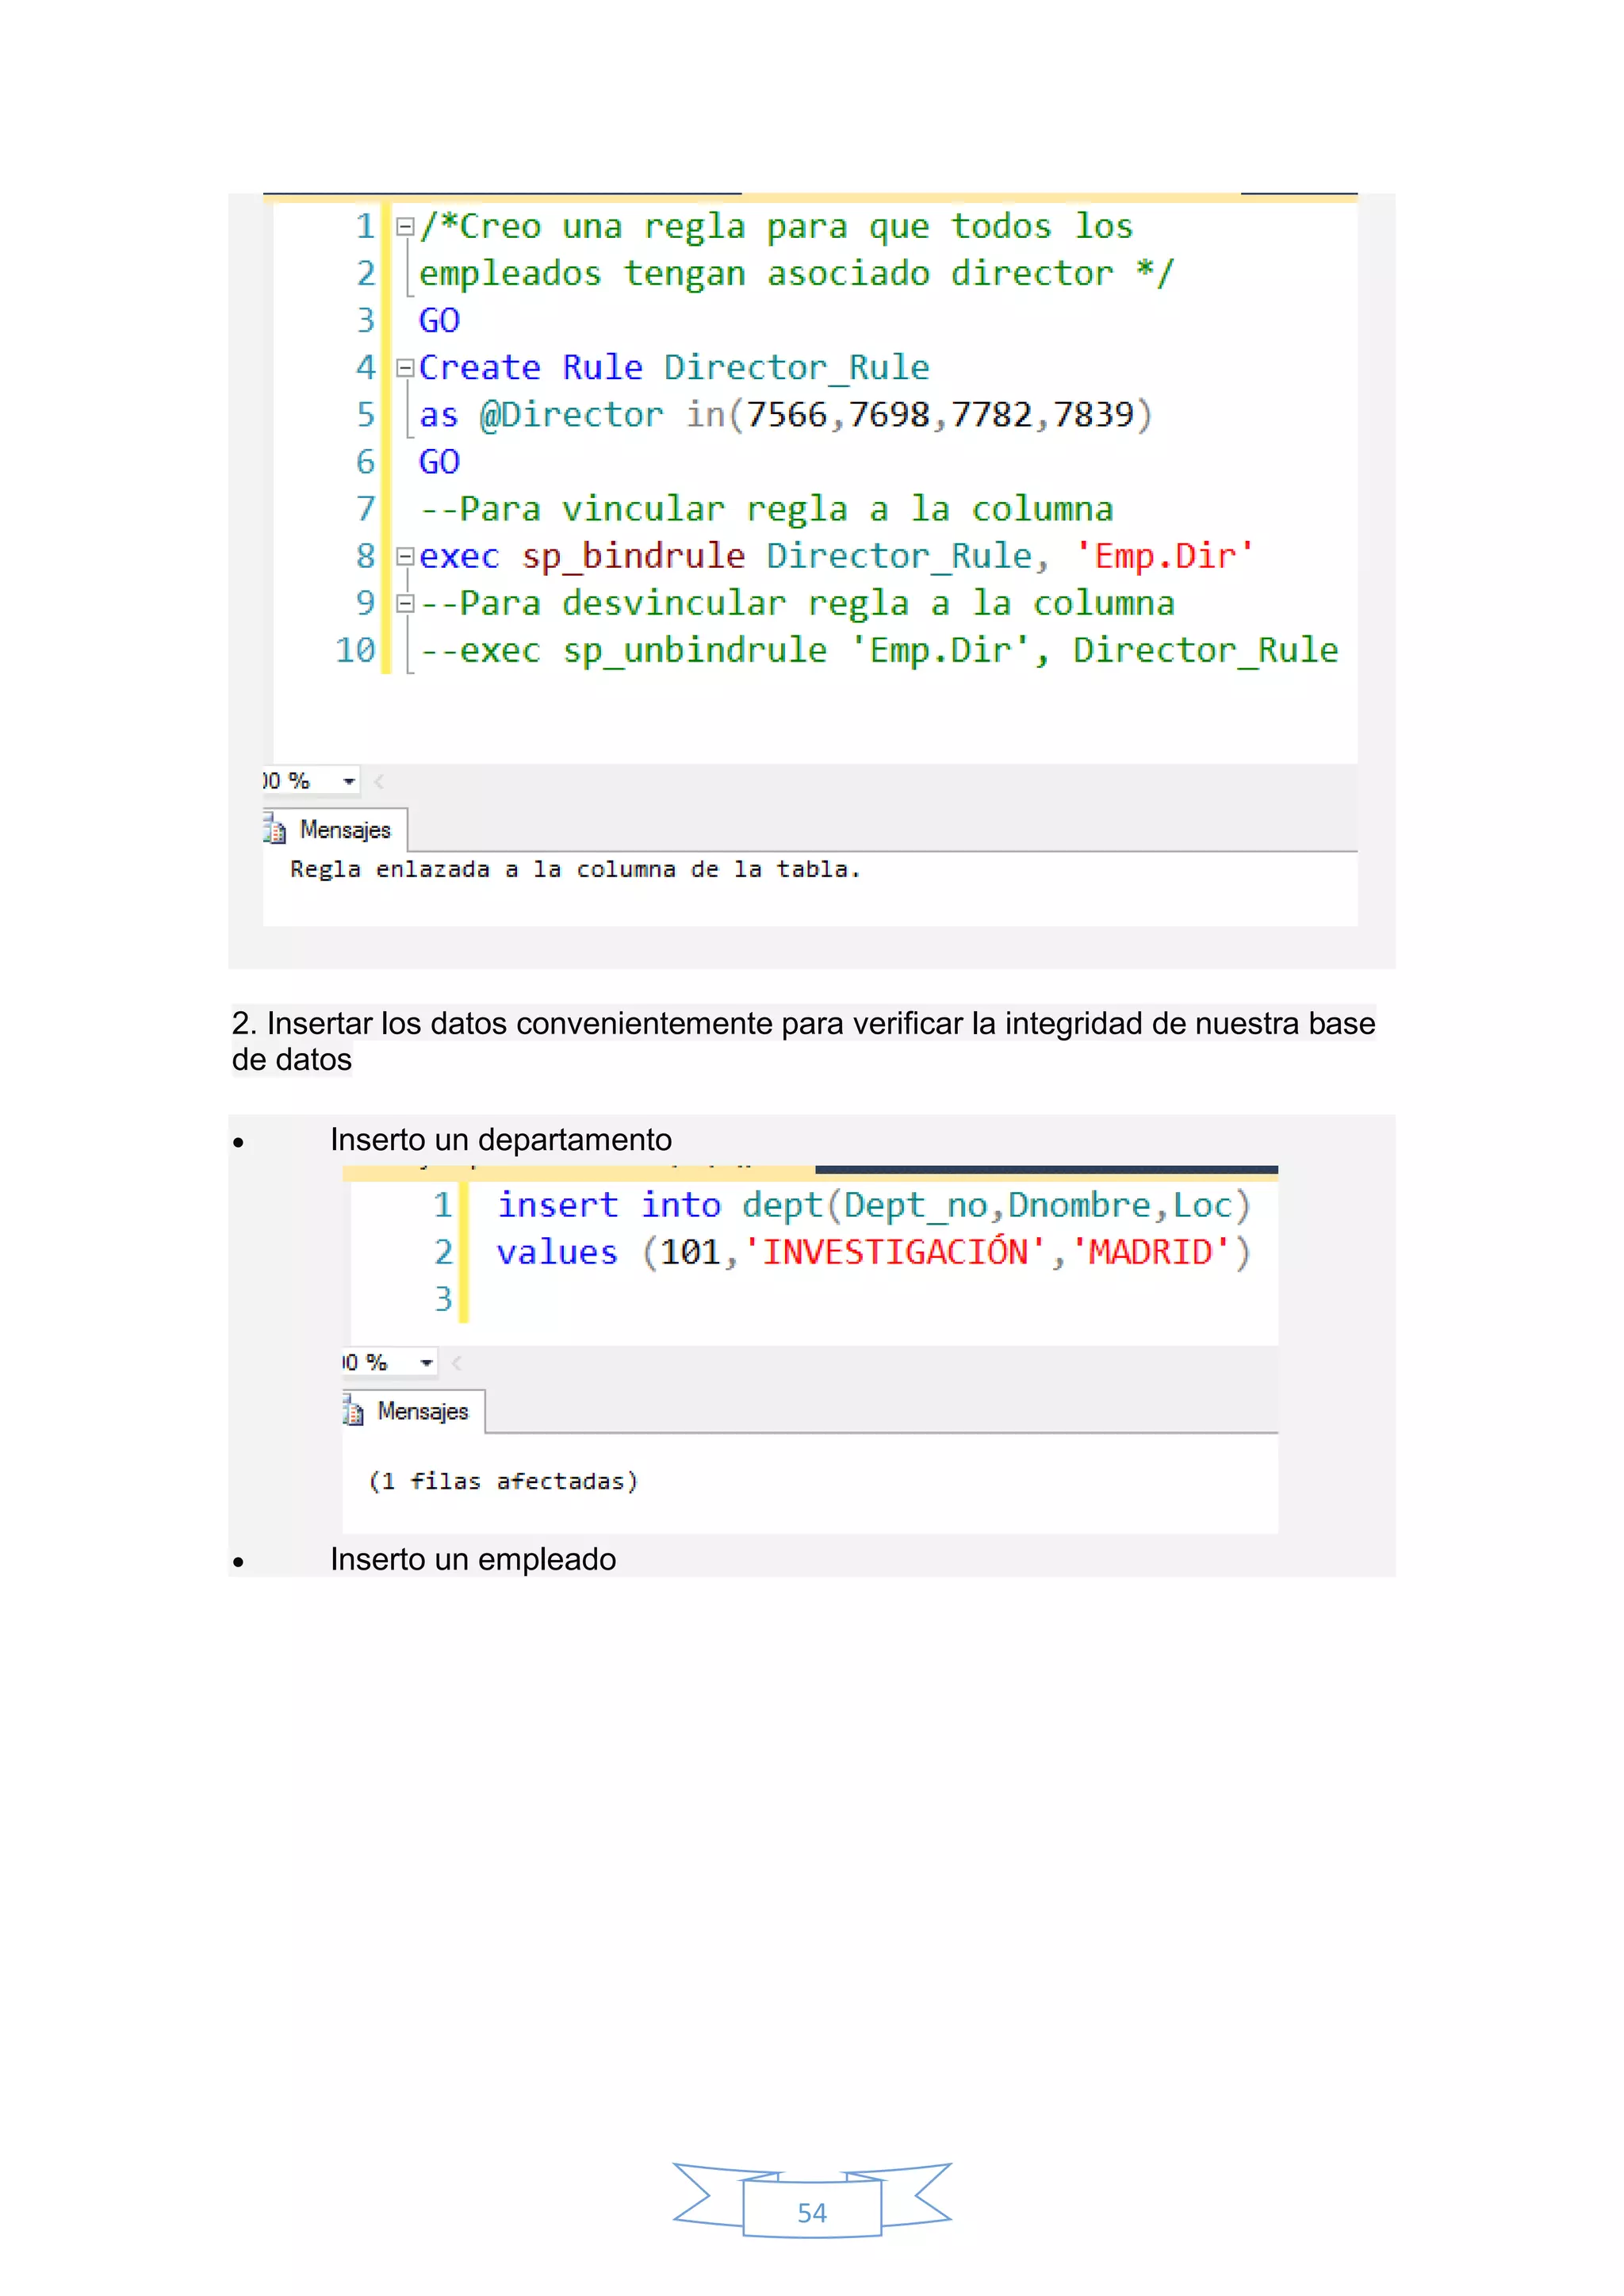This screenshot has width=1624, height=2296.
Task: Click Mensajes page icon in lower results pane
Action: pyautogui.click(x=353, y=1412)
